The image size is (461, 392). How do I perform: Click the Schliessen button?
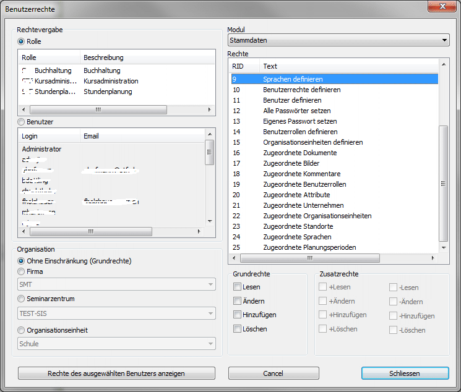[405, 373]
